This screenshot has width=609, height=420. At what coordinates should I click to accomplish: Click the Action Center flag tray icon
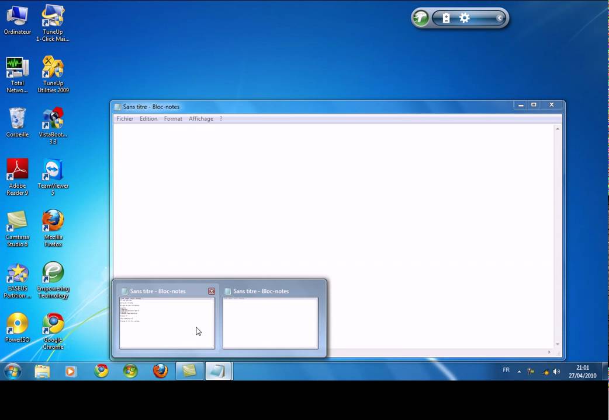531,372
